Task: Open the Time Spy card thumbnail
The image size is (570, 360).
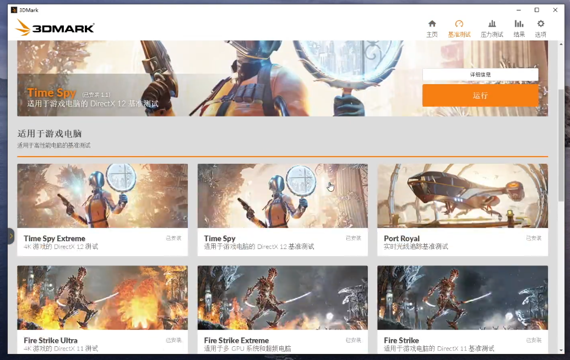Action: (x=283, y=196)
